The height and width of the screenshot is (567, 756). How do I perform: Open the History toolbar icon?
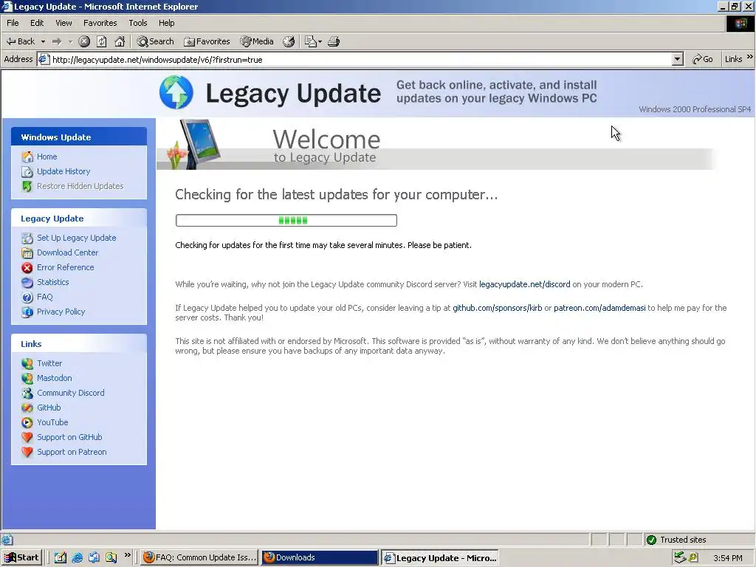[289, 41]
